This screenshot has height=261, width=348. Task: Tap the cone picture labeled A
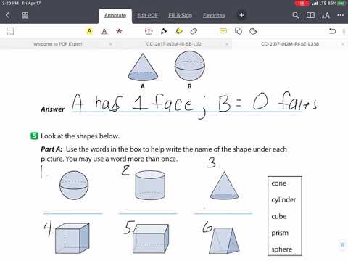[143, 67]
